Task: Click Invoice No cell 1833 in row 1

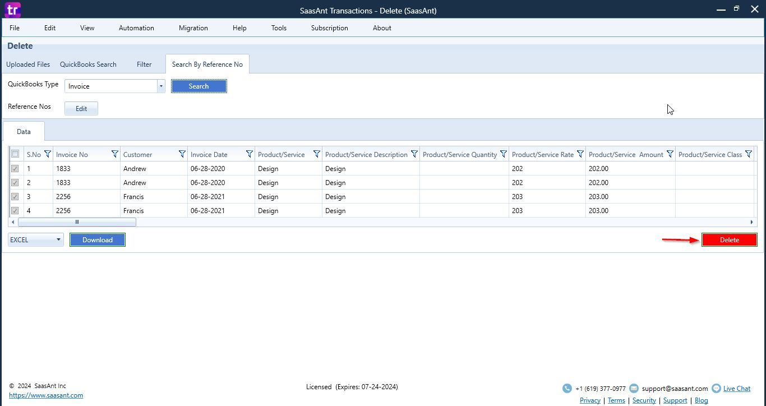Action: 87,168
